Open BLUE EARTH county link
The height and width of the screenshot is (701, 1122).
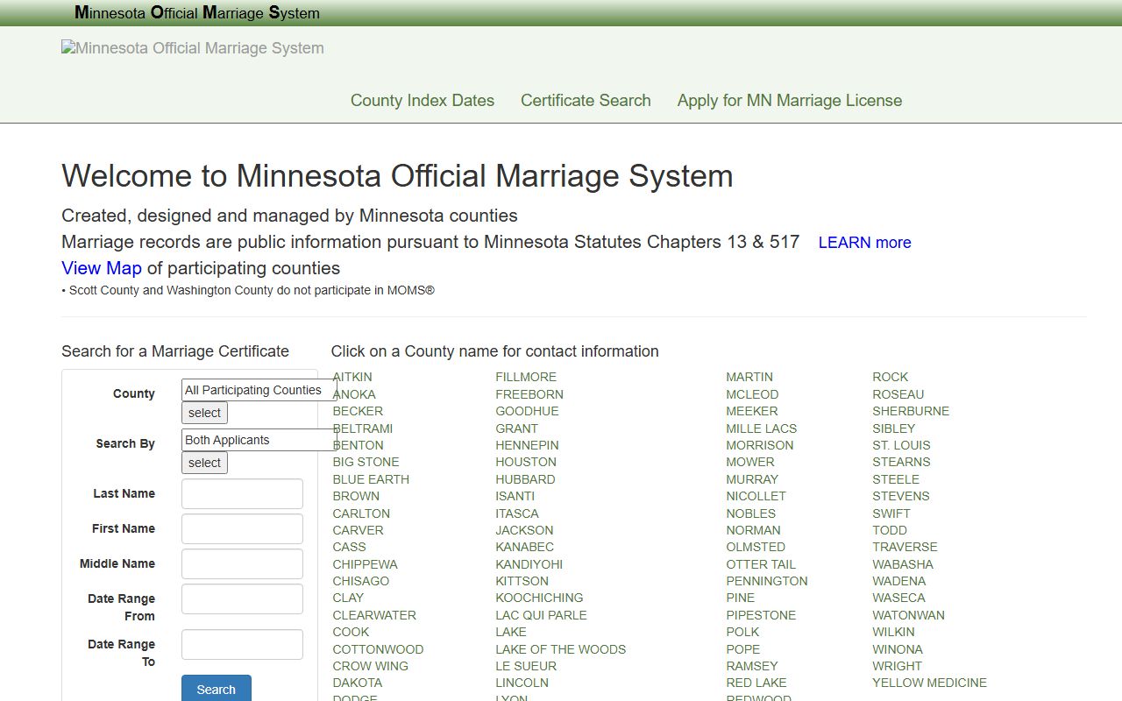(371, 479)
